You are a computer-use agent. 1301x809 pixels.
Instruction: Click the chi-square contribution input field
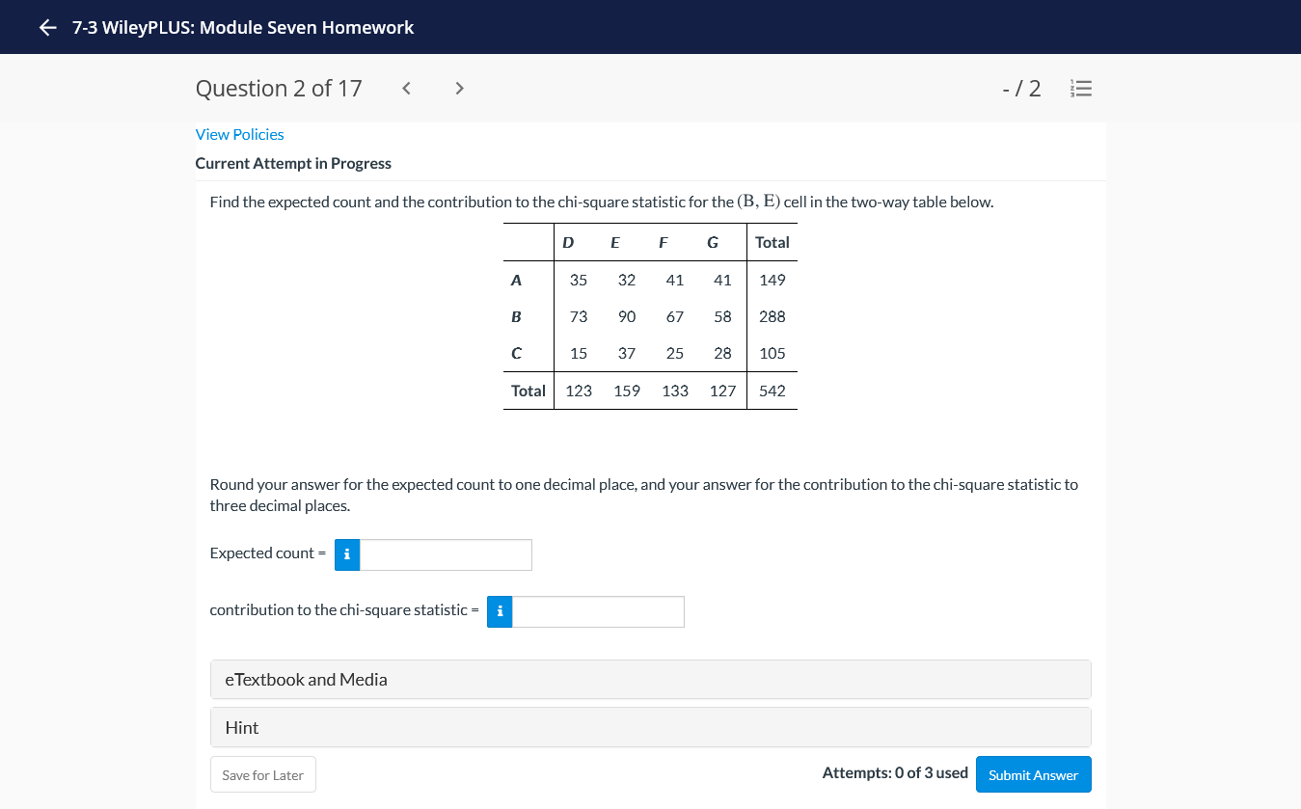[598, 611]
